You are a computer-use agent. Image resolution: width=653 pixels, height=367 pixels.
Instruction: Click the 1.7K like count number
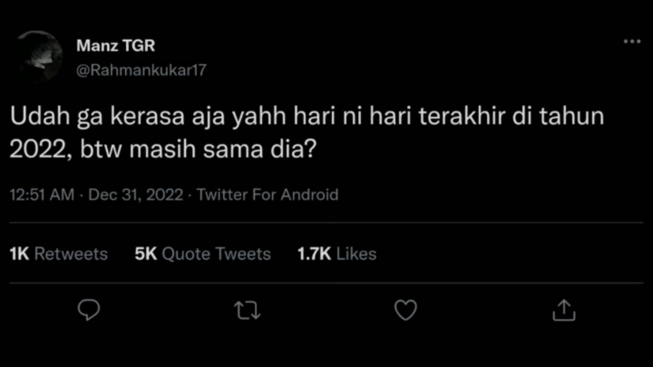tap(314, 254)
